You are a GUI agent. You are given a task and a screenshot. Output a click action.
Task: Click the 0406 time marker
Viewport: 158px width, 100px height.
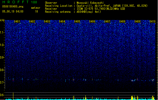click(92, 21)
